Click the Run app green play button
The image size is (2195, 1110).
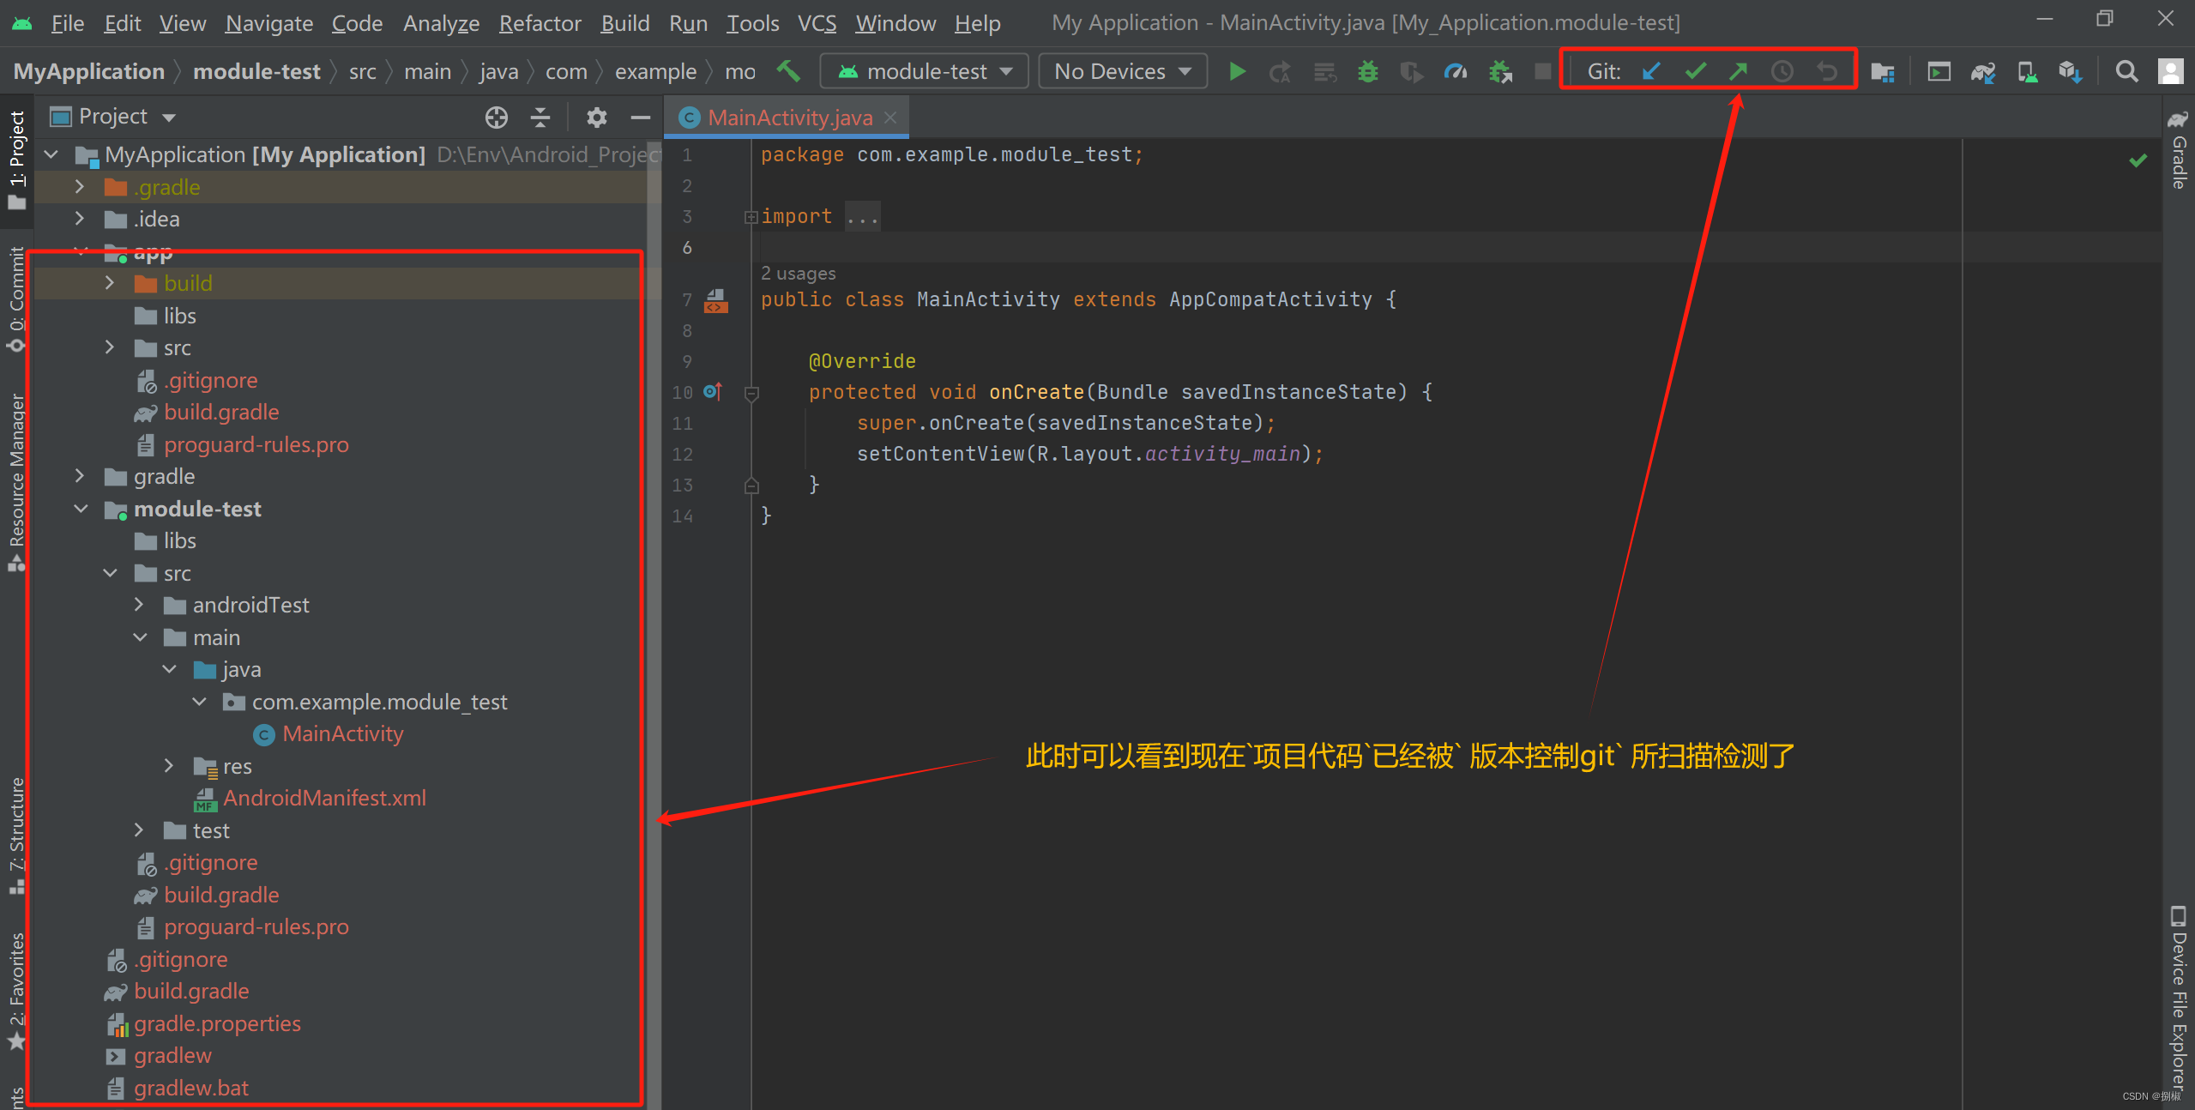point(1239,71)
